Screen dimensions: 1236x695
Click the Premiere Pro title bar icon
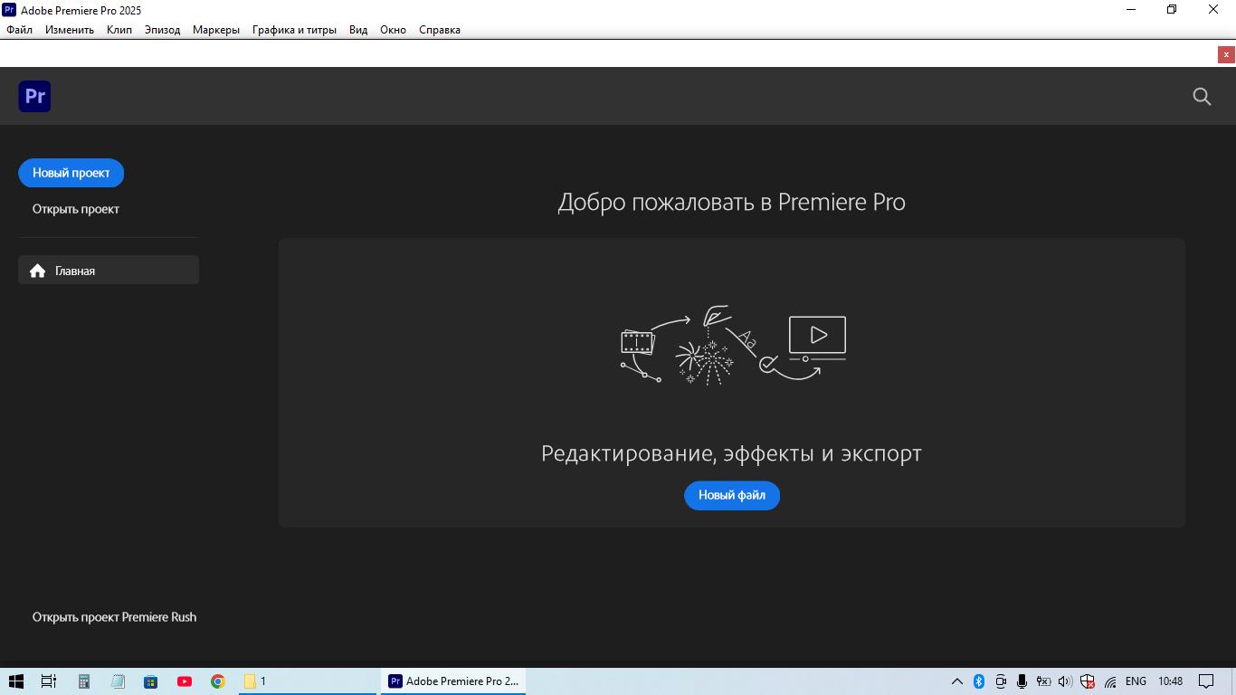tap(9, 9)
